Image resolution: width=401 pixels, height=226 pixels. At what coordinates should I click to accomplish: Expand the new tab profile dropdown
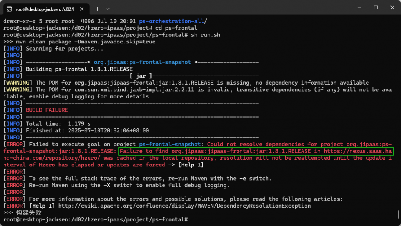click(108, 8)
